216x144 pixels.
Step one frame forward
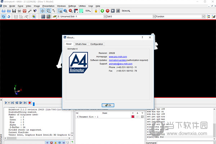click(21, 103)
